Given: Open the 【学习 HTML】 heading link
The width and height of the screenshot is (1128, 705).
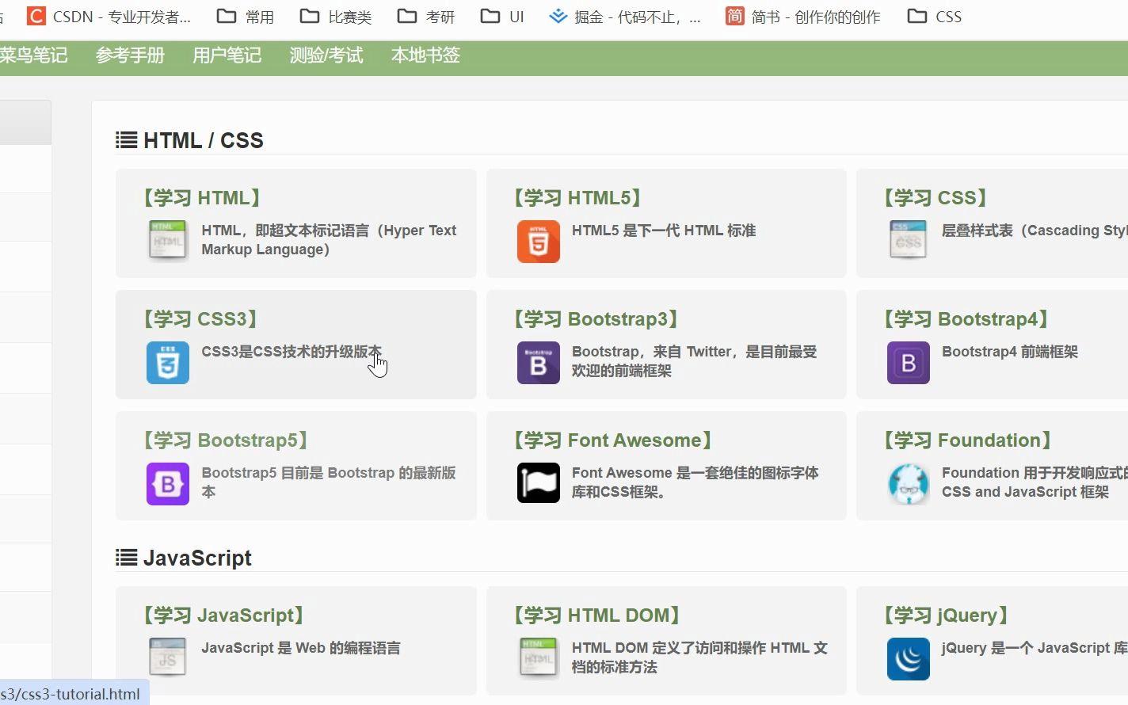Looking at the screenshot, I should coord(203,197).
